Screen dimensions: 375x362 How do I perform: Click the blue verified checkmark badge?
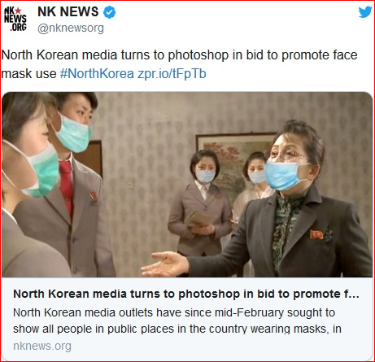[109, 12]
